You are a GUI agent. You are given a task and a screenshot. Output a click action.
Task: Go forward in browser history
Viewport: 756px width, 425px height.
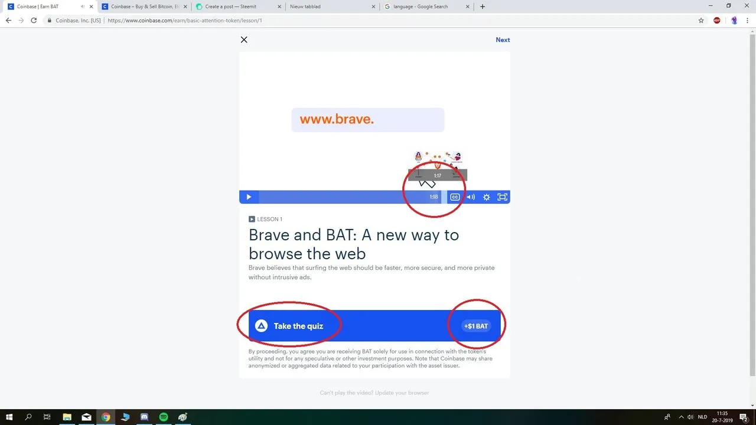pyautogui.click(x=21, y=20)
